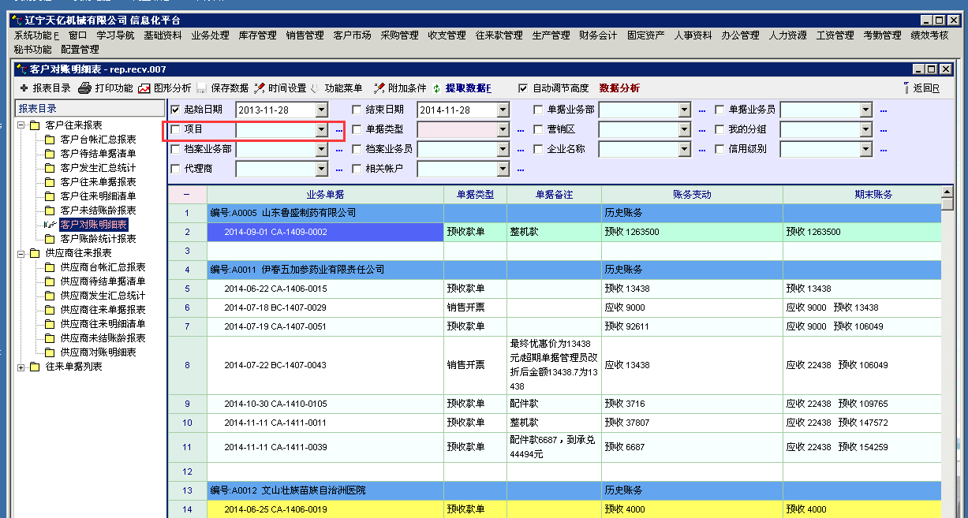968x518 pixels.
Task: Click the grid vertical scrollbar up arrow
Action: (947, 192)
